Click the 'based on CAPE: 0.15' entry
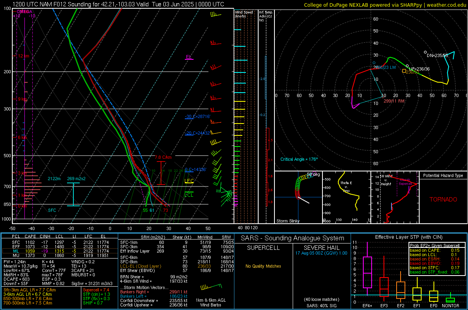This screenshot has width=468, height=310. coord(435,250)
